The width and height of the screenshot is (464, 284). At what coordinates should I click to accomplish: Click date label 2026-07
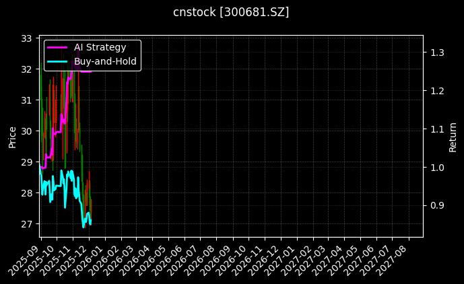click(x=183, y=260)
